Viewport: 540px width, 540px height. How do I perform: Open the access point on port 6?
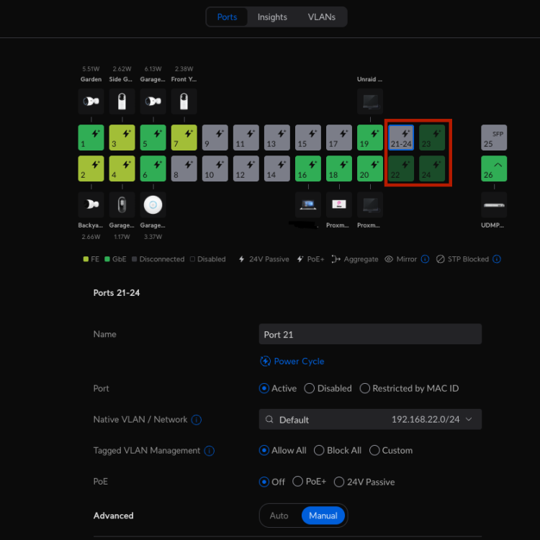coord(153,204)
